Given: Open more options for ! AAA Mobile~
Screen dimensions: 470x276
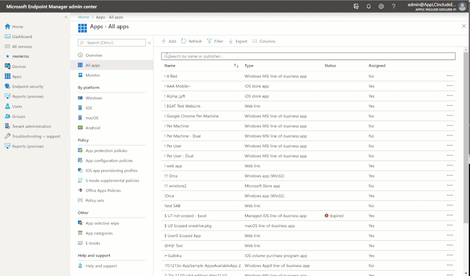Looking at the screenshot, I should coord(450,86).
